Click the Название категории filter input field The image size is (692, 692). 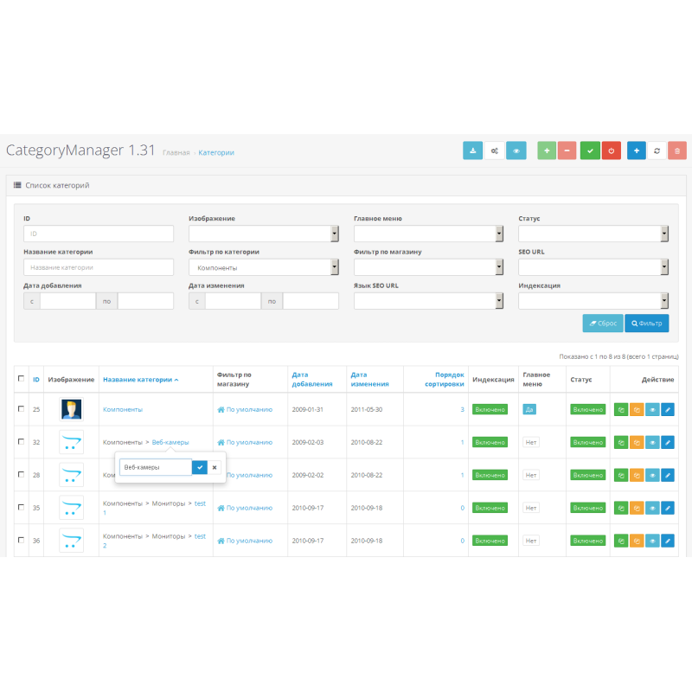click(99, 267)
